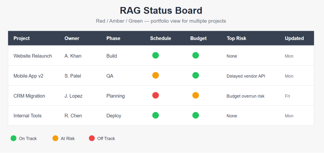Click the Phase column header
The height and width of the screenshot is (154, 324).
[x=113, y=38]
